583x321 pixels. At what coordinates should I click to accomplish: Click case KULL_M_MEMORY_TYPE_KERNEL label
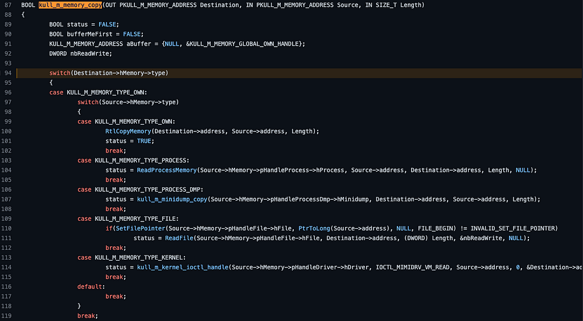pyautogui.click(x=132, y=257)
